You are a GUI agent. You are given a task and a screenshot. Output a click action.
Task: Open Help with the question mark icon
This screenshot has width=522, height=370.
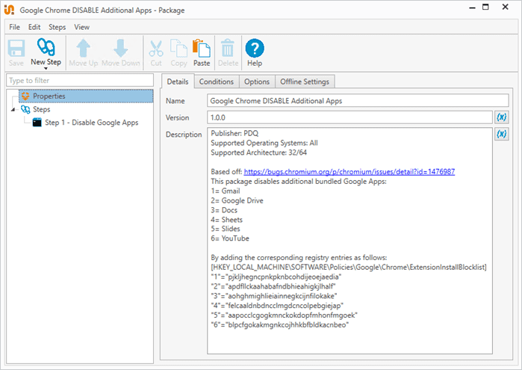point(255,49)
